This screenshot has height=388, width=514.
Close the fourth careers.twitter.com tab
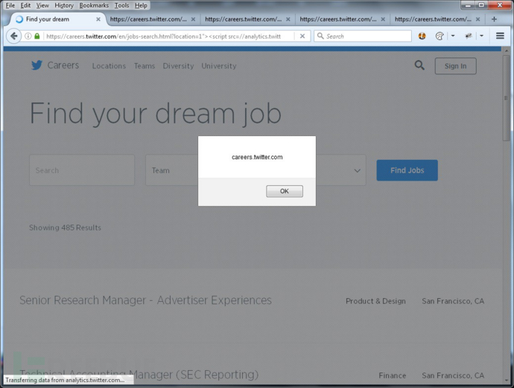[383, 19]
